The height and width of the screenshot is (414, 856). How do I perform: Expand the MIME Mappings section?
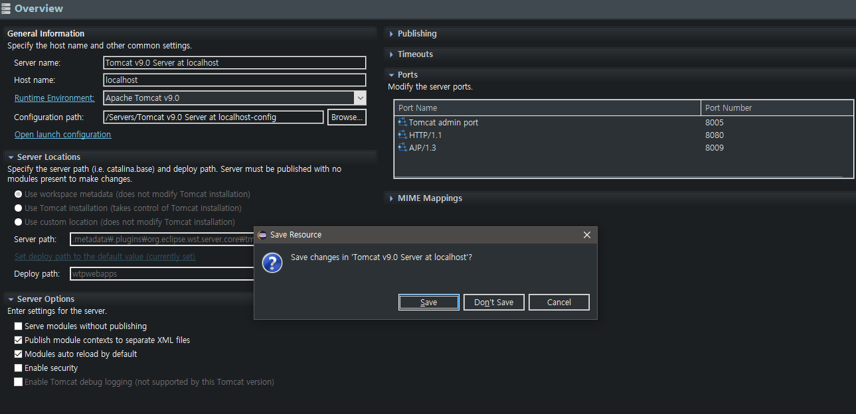[391, 198]
